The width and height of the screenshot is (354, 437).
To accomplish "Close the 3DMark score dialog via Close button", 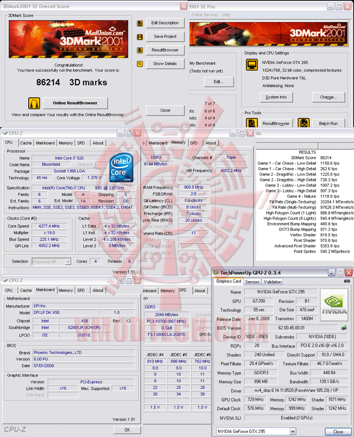I will tap(165, 110).
